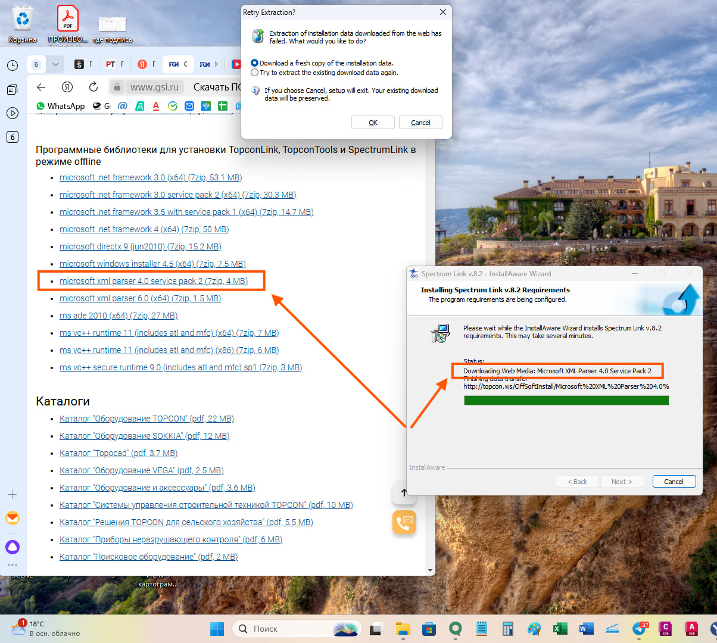The image size is (717, 643).
Task: Select 'Try to extract the existing download data again'
Action: pos(325,73)
